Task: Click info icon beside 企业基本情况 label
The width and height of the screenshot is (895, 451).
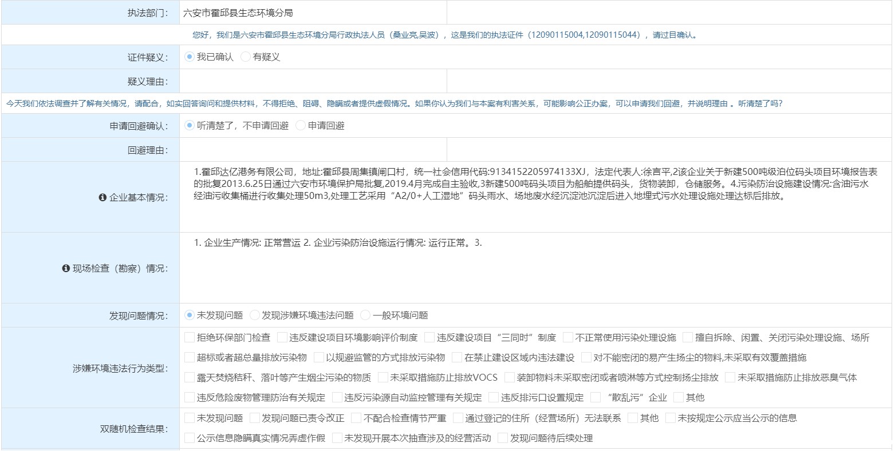Action: [x=102, y=198]
